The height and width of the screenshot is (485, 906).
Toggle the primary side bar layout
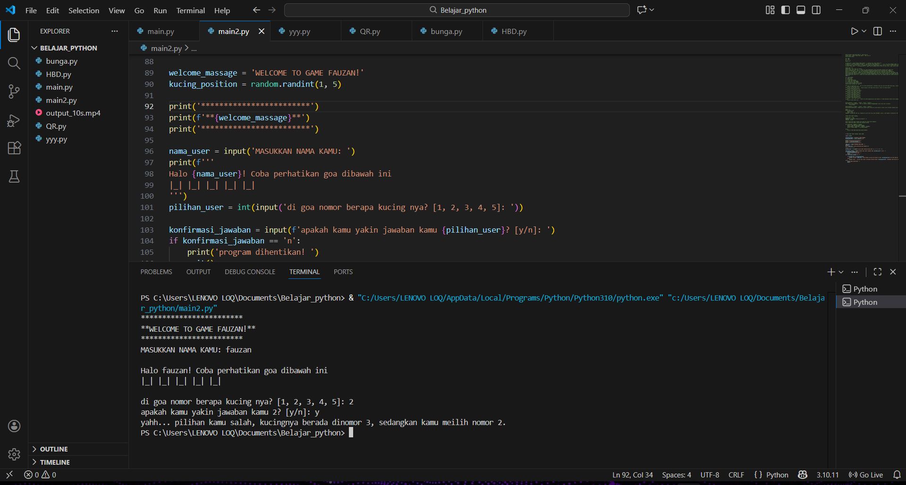786,10
